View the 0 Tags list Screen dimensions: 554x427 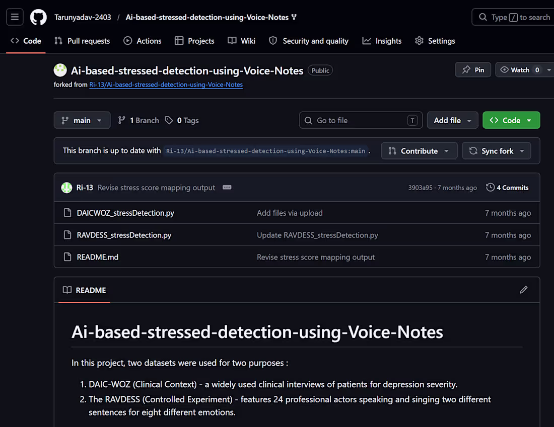pos(182,120)
